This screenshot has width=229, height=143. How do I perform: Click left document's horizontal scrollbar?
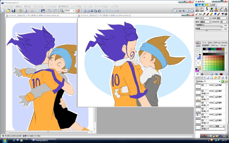[x=49, y=132]
